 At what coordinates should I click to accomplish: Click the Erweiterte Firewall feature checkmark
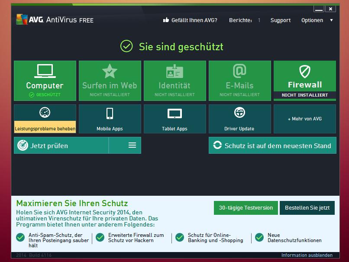100,237
